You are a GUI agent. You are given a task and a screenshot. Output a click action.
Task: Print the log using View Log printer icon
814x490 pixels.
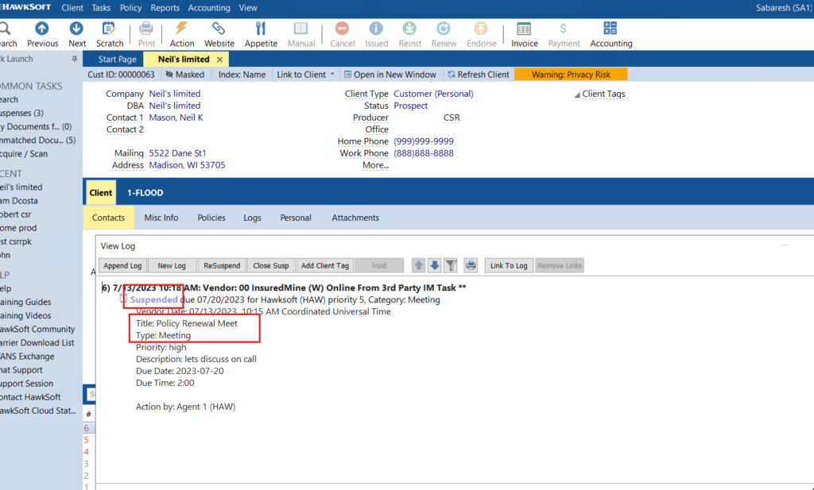pos(471,265)
